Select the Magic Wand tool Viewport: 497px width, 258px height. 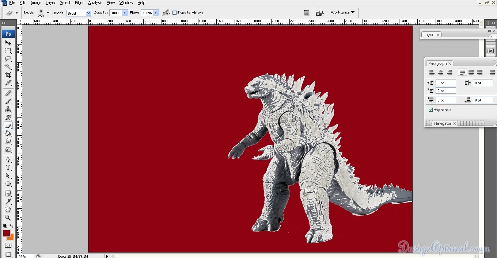click(x=8, y=67)
